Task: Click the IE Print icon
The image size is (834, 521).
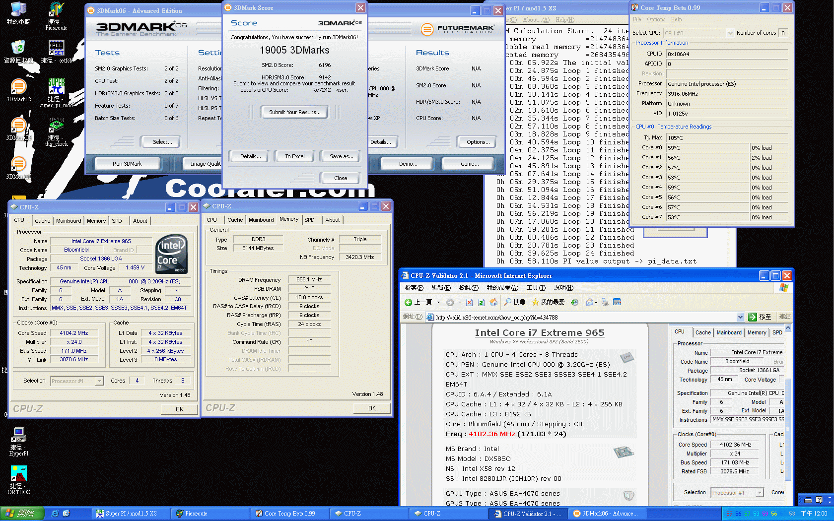Action: (605, 302)
